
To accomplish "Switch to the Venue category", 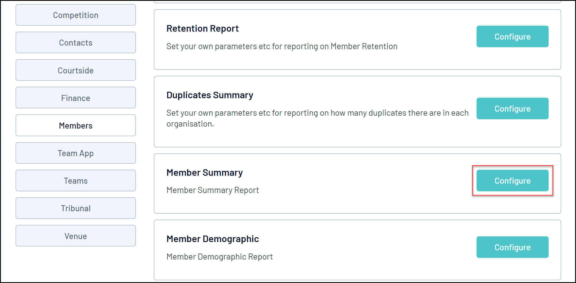I will pos(76,236).
